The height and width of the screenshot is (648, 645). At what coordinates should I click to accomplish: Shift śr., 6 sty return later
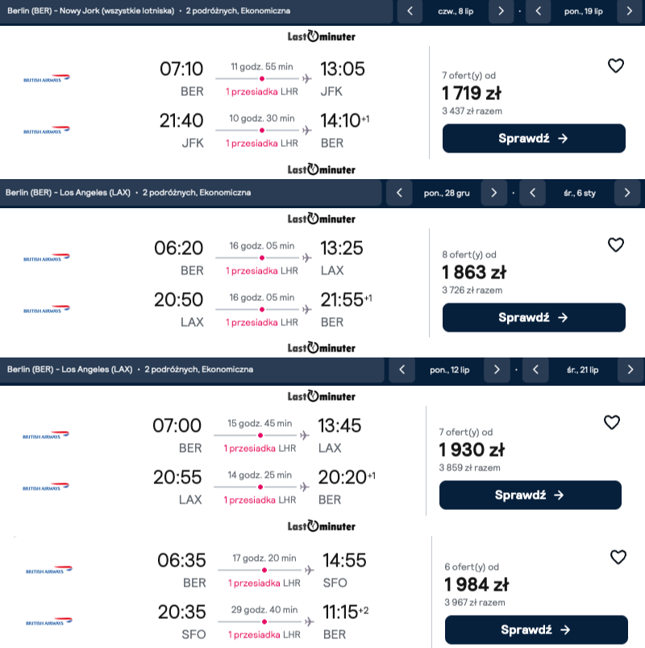click(626, 193)
